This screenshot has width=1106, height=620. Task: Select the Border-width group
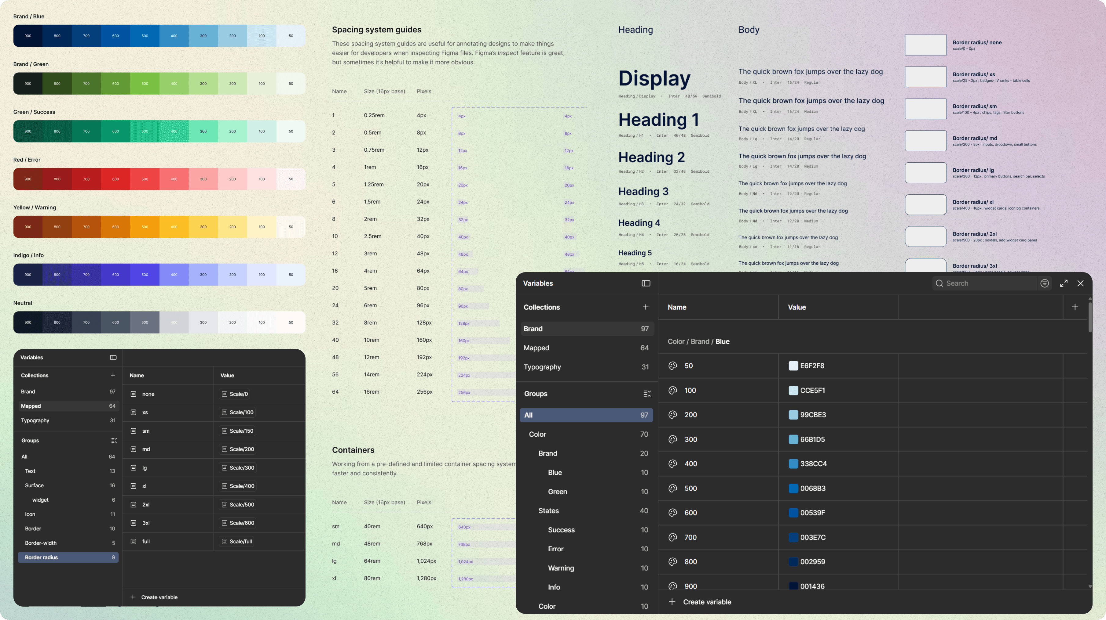coord(41,543)
